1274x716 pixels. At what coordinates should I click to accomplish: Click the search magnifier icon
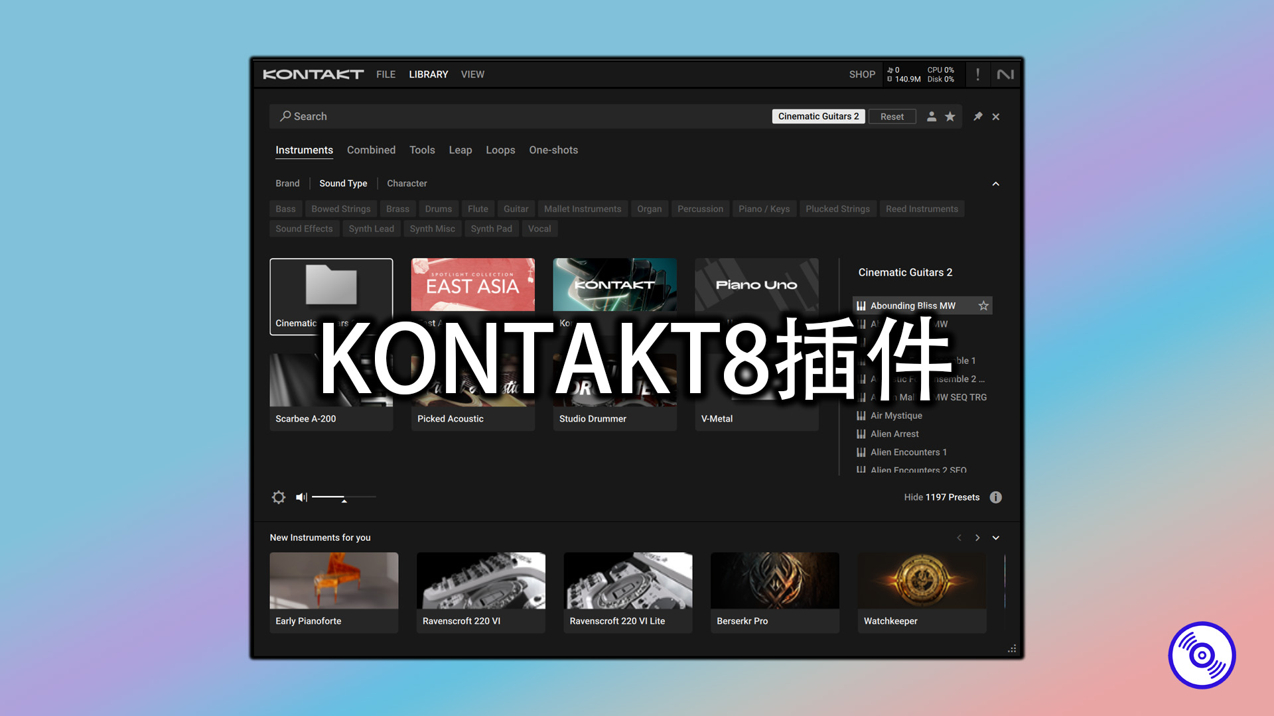coord(285,116)
